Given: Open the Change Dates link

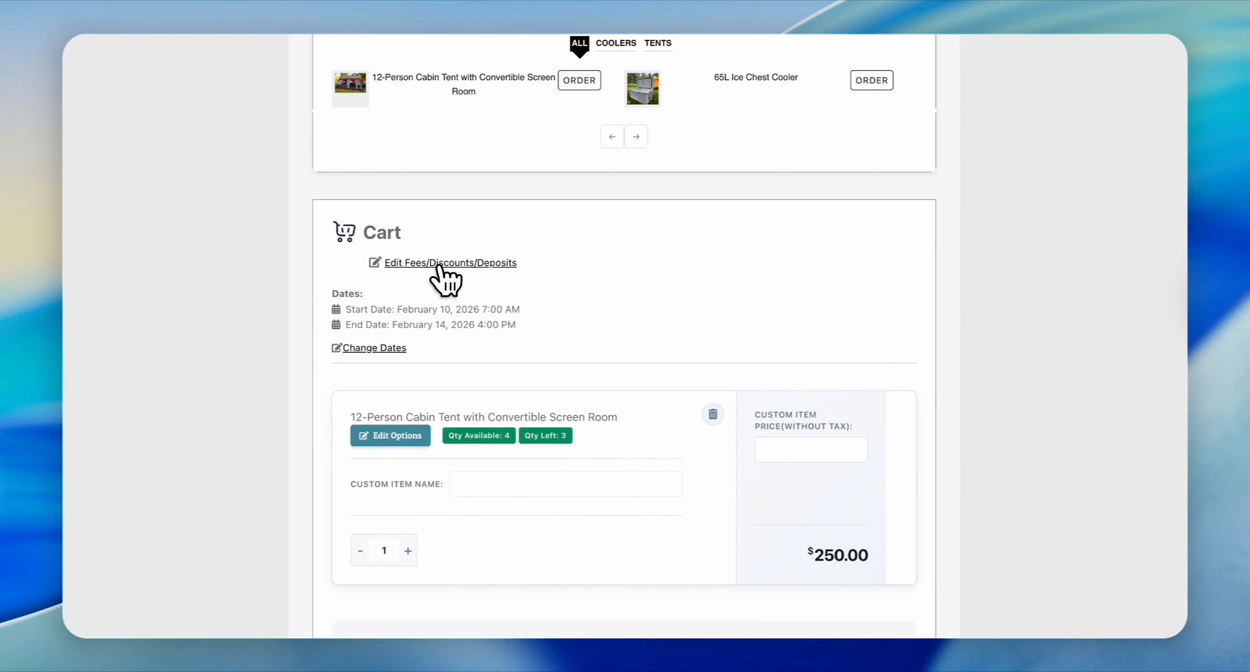Looking at the screenshot, I should click(x=374, y=348).
